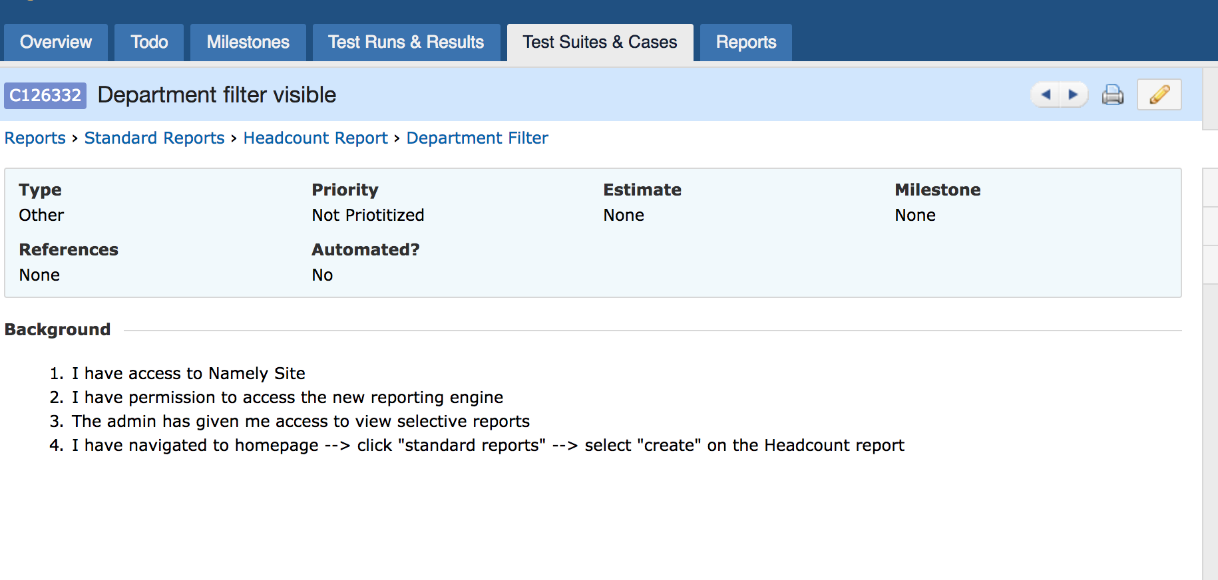
Task: Switch to Test Runs & Results tab
Action: click(x=406, y=43)
